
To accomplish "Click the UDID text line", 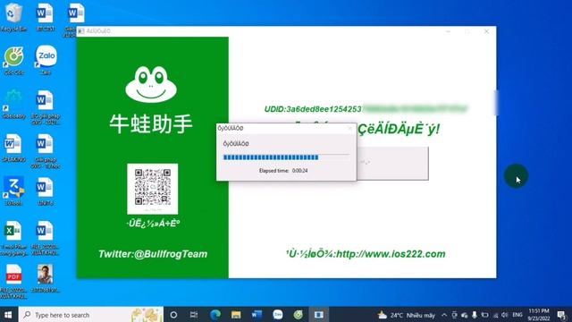I will click(x=366, y=109).
